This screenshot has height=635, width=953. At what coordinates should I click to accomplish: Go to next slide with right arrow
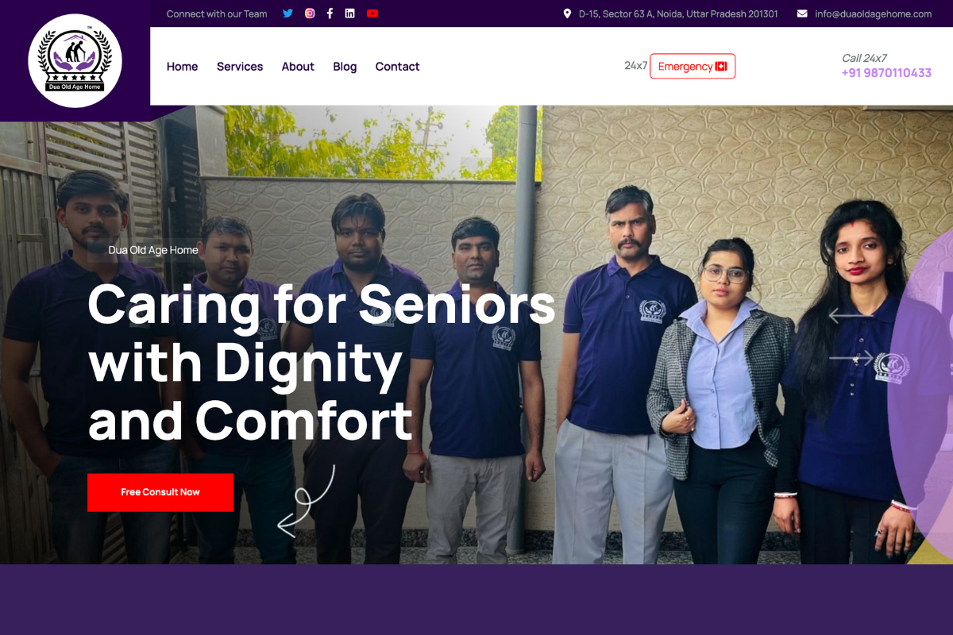tap(851, 358)
